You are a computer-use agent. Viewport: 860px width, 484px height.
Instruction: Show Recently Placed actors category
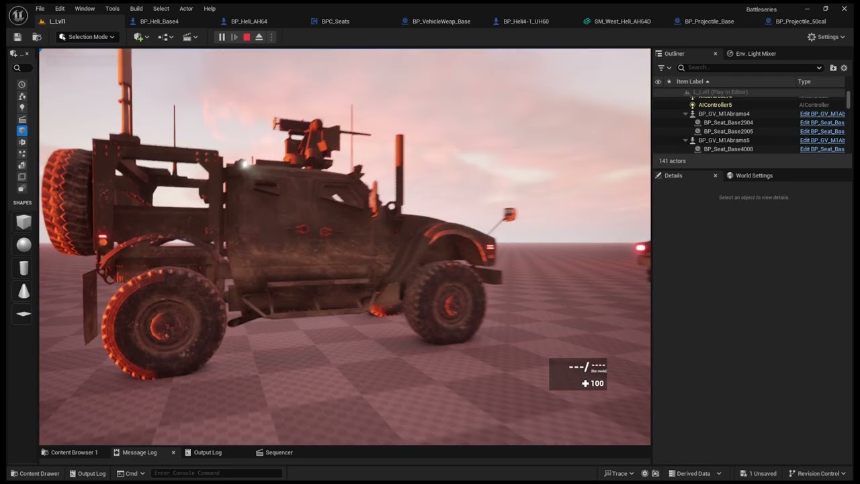point(22,85)
